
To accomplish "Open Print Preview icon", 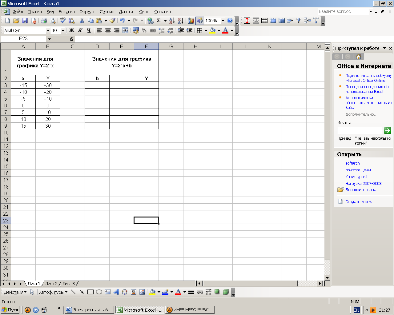I will (x=53, y=21).
